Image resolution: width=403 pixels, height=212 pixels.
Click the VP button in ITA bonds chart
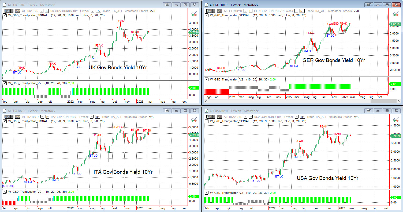point(18,117)
